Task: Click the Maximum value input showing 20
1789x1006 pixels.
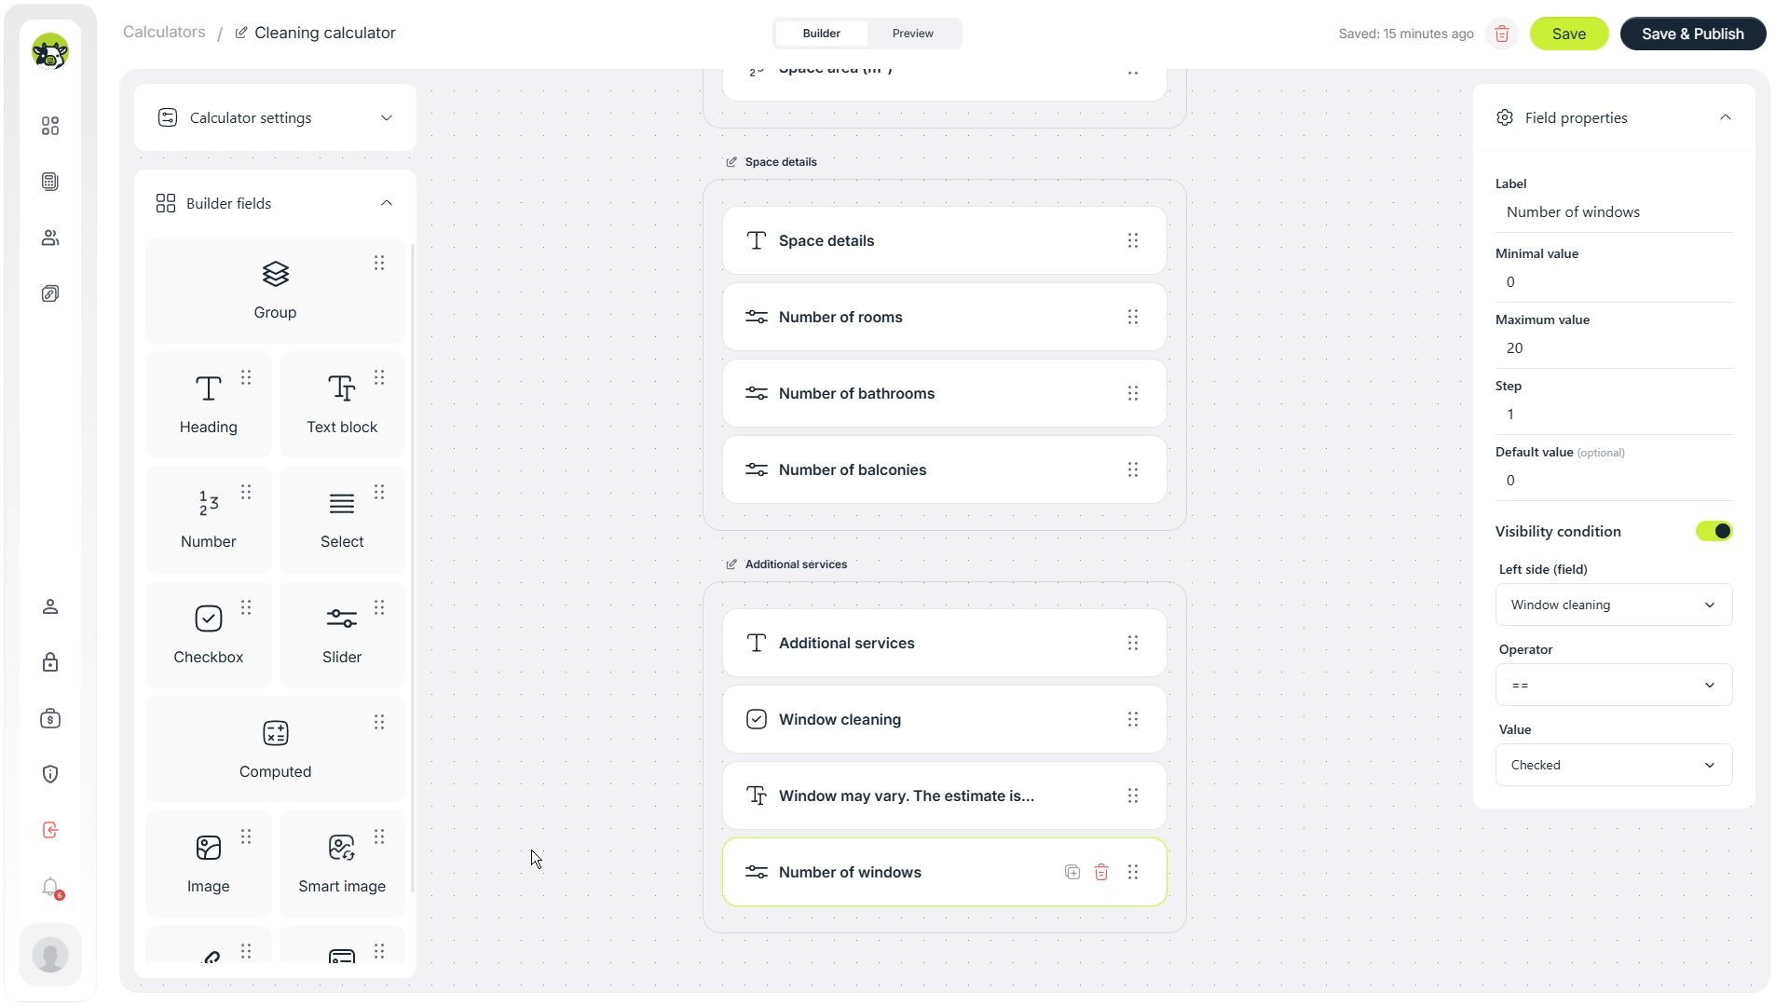Action: tap(1614, 348)
